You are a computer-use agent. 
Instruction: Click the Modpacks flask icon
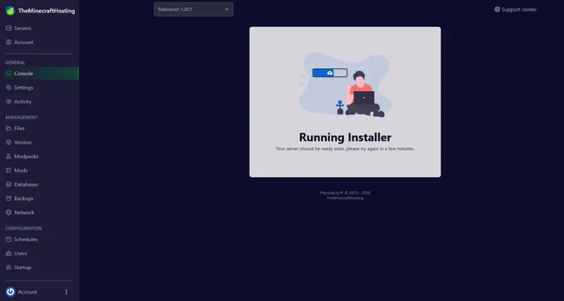(8, 157)
